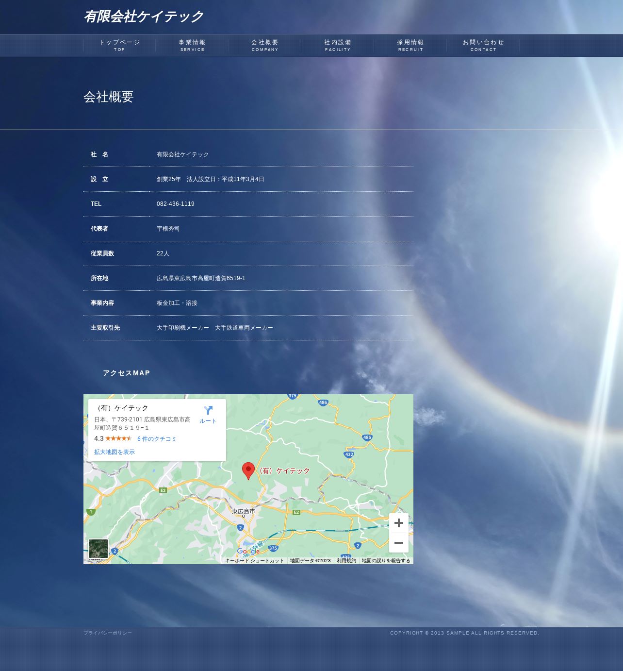Open トップページ TOP menu item
623x671 pixels.
[120, 46]
